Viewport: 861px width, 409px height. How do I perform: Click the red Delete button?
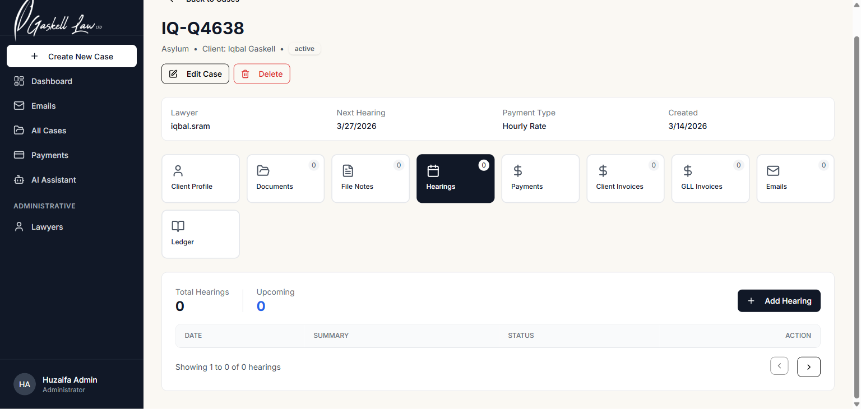point(262,74)
